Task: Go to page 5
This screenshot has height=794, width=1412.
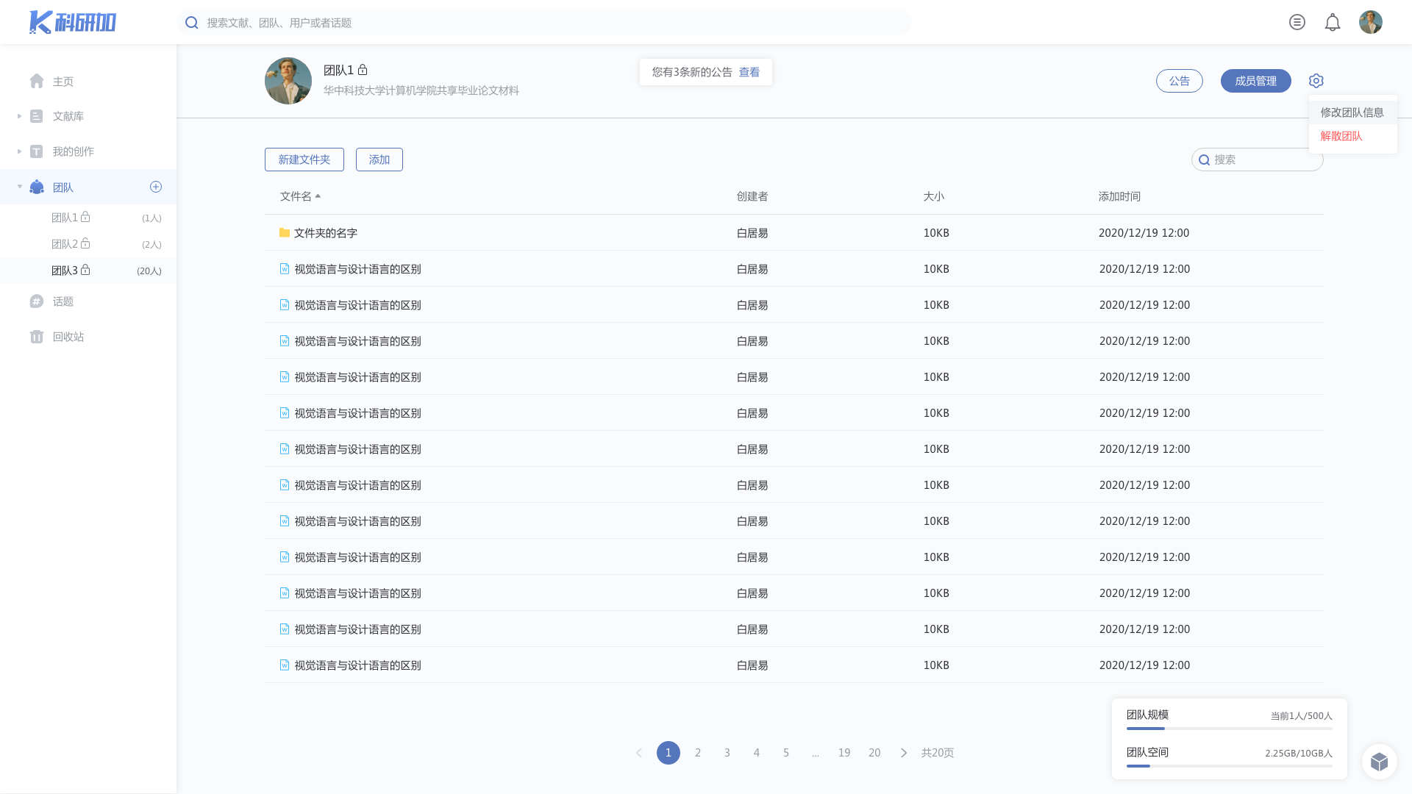Action: point(786,753)
